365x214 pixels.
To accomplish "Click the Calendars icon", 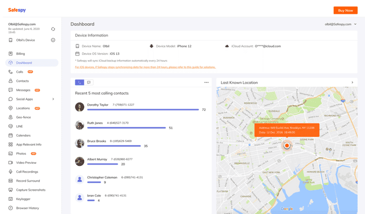I will tap(11, 135).
